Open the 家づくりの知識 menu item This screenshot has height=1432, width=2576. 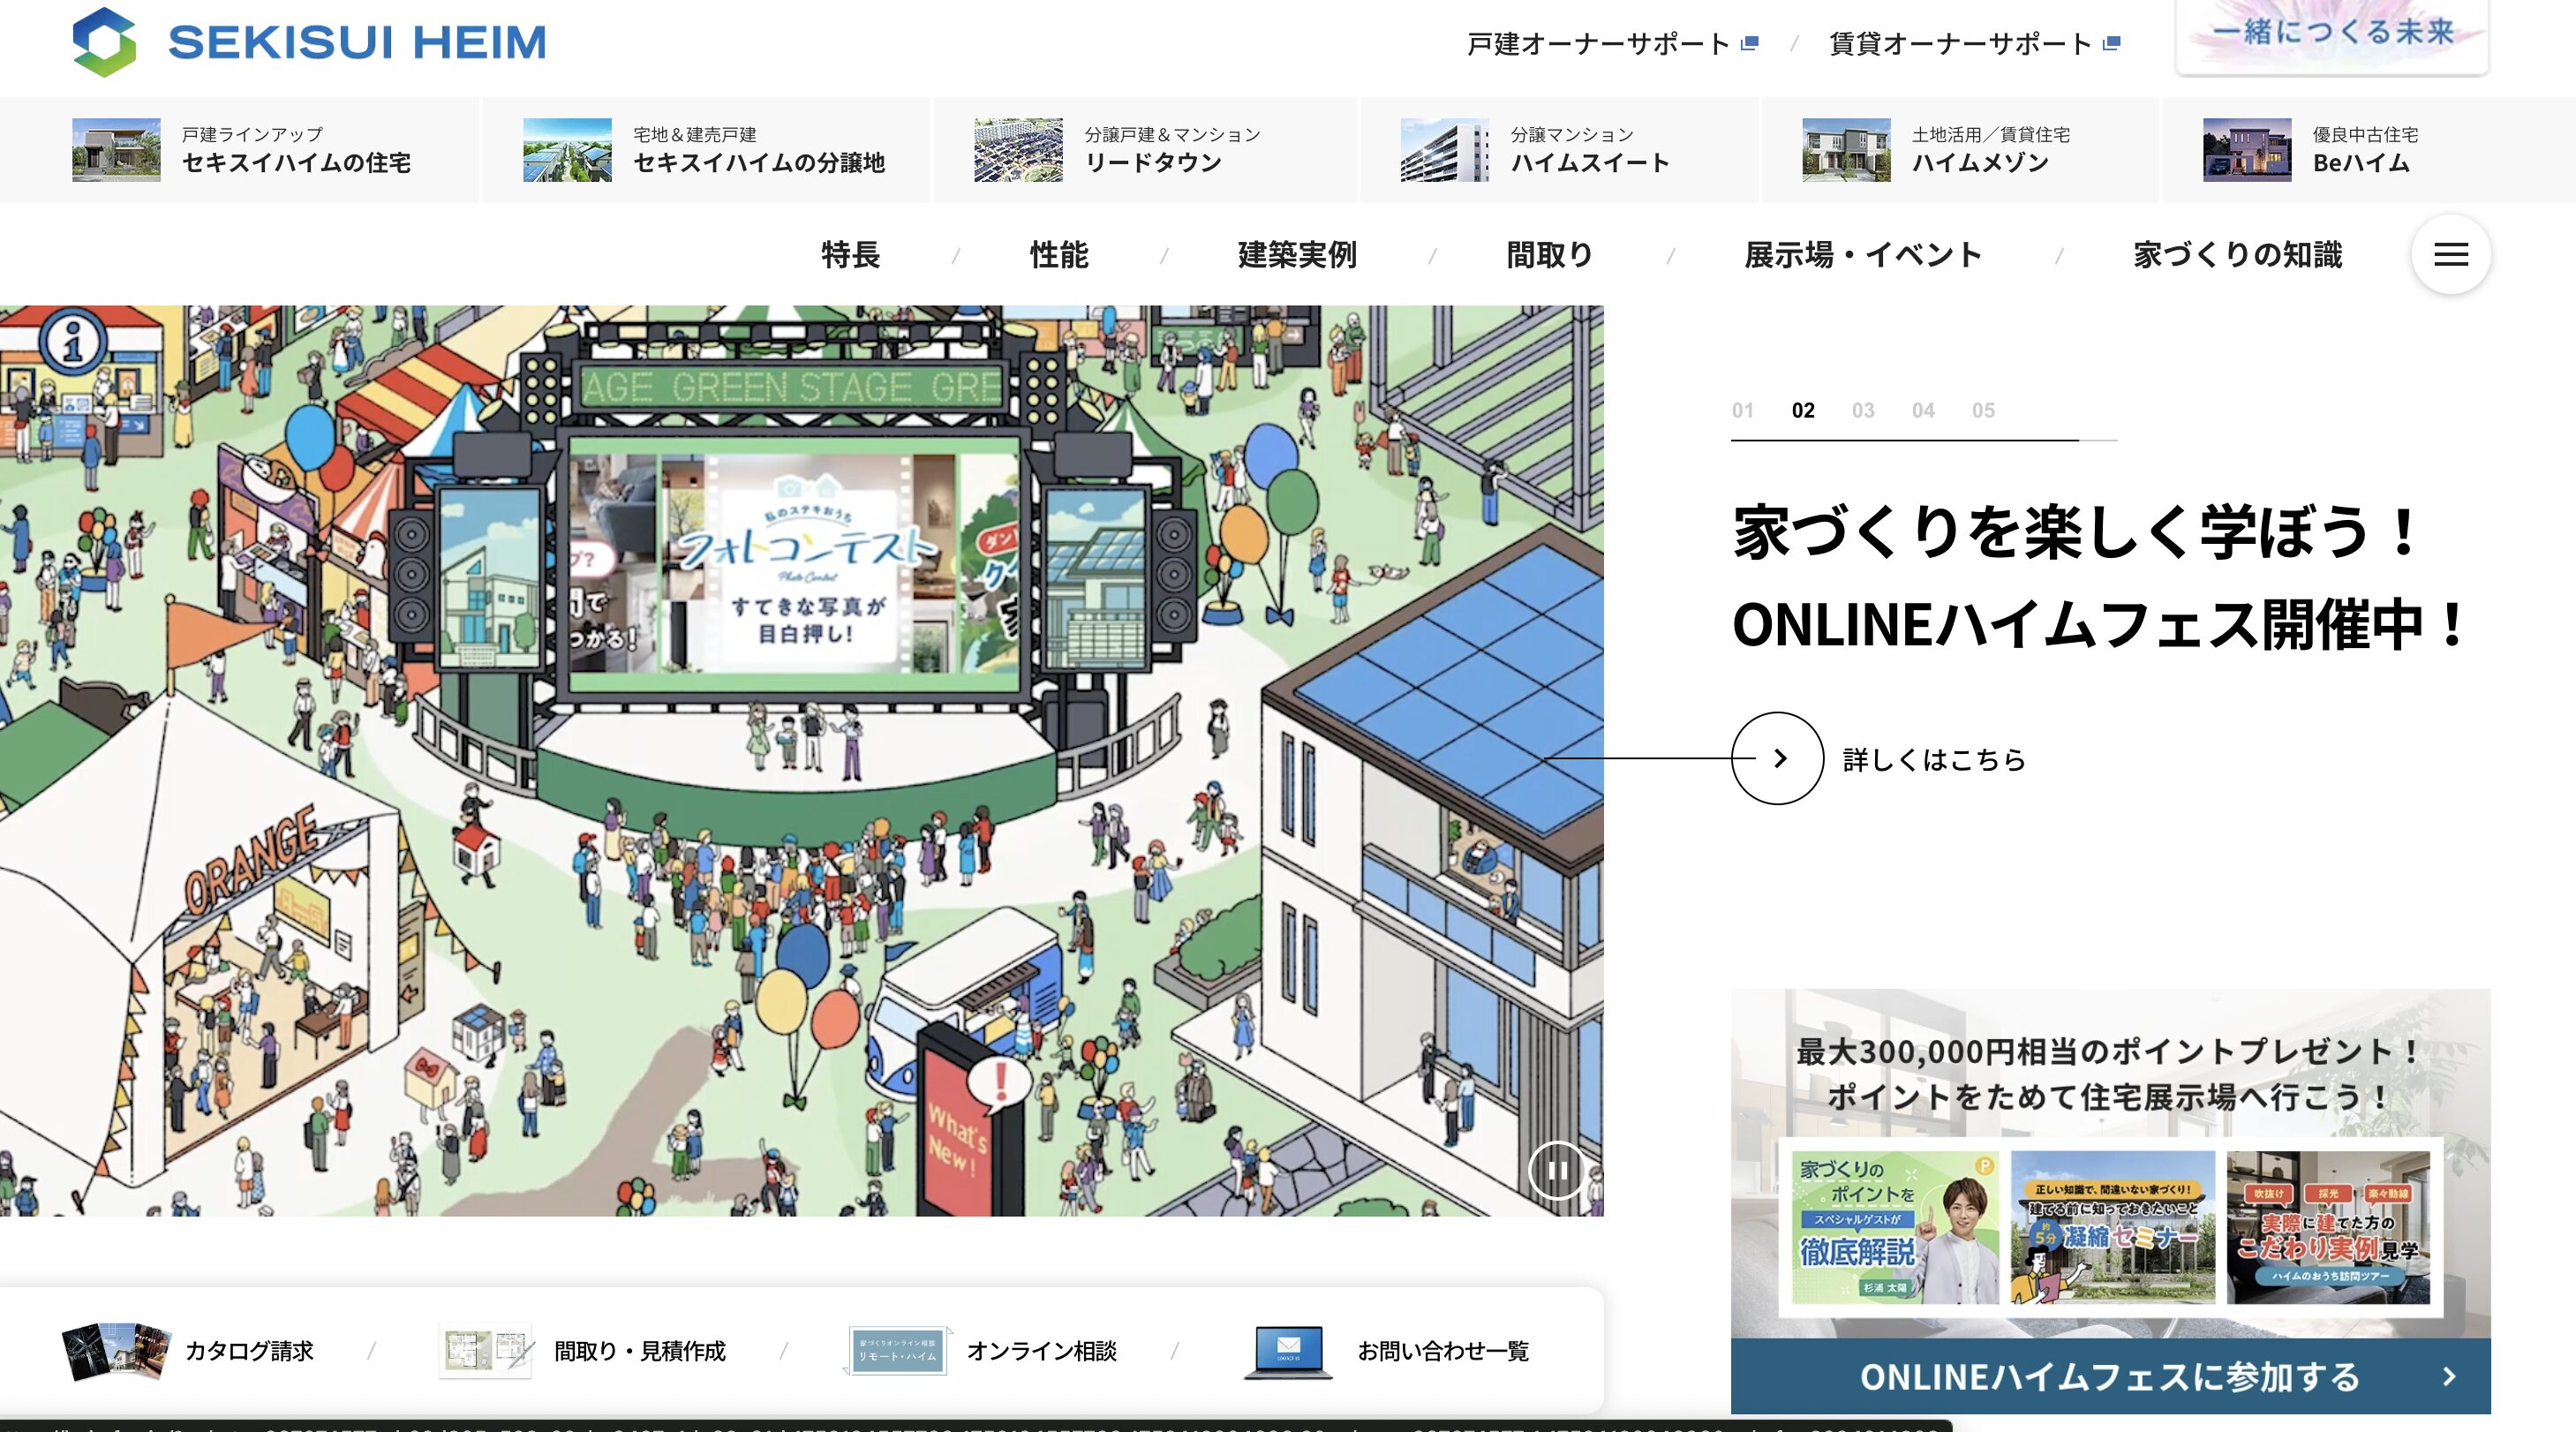tap(2238, 255)
